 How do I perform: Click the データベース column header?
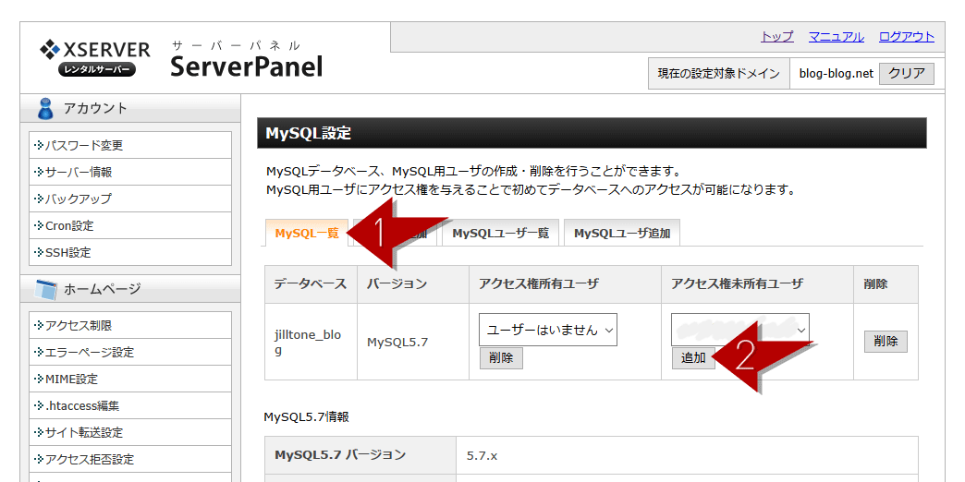point(311,284)
